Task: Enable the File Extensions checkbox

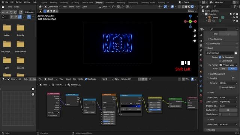Action: pos(220,57)
